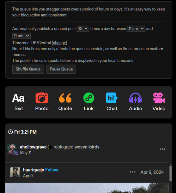Follow huariqueje

pos(52,170)
